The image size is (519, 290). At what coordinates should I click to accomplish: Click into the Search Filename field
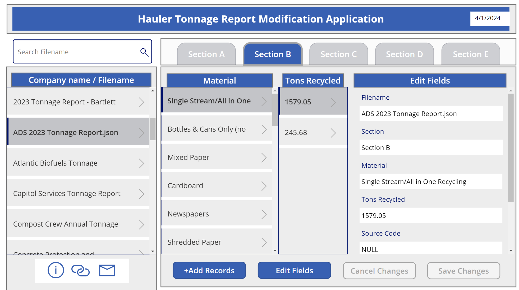pos(76,52)
